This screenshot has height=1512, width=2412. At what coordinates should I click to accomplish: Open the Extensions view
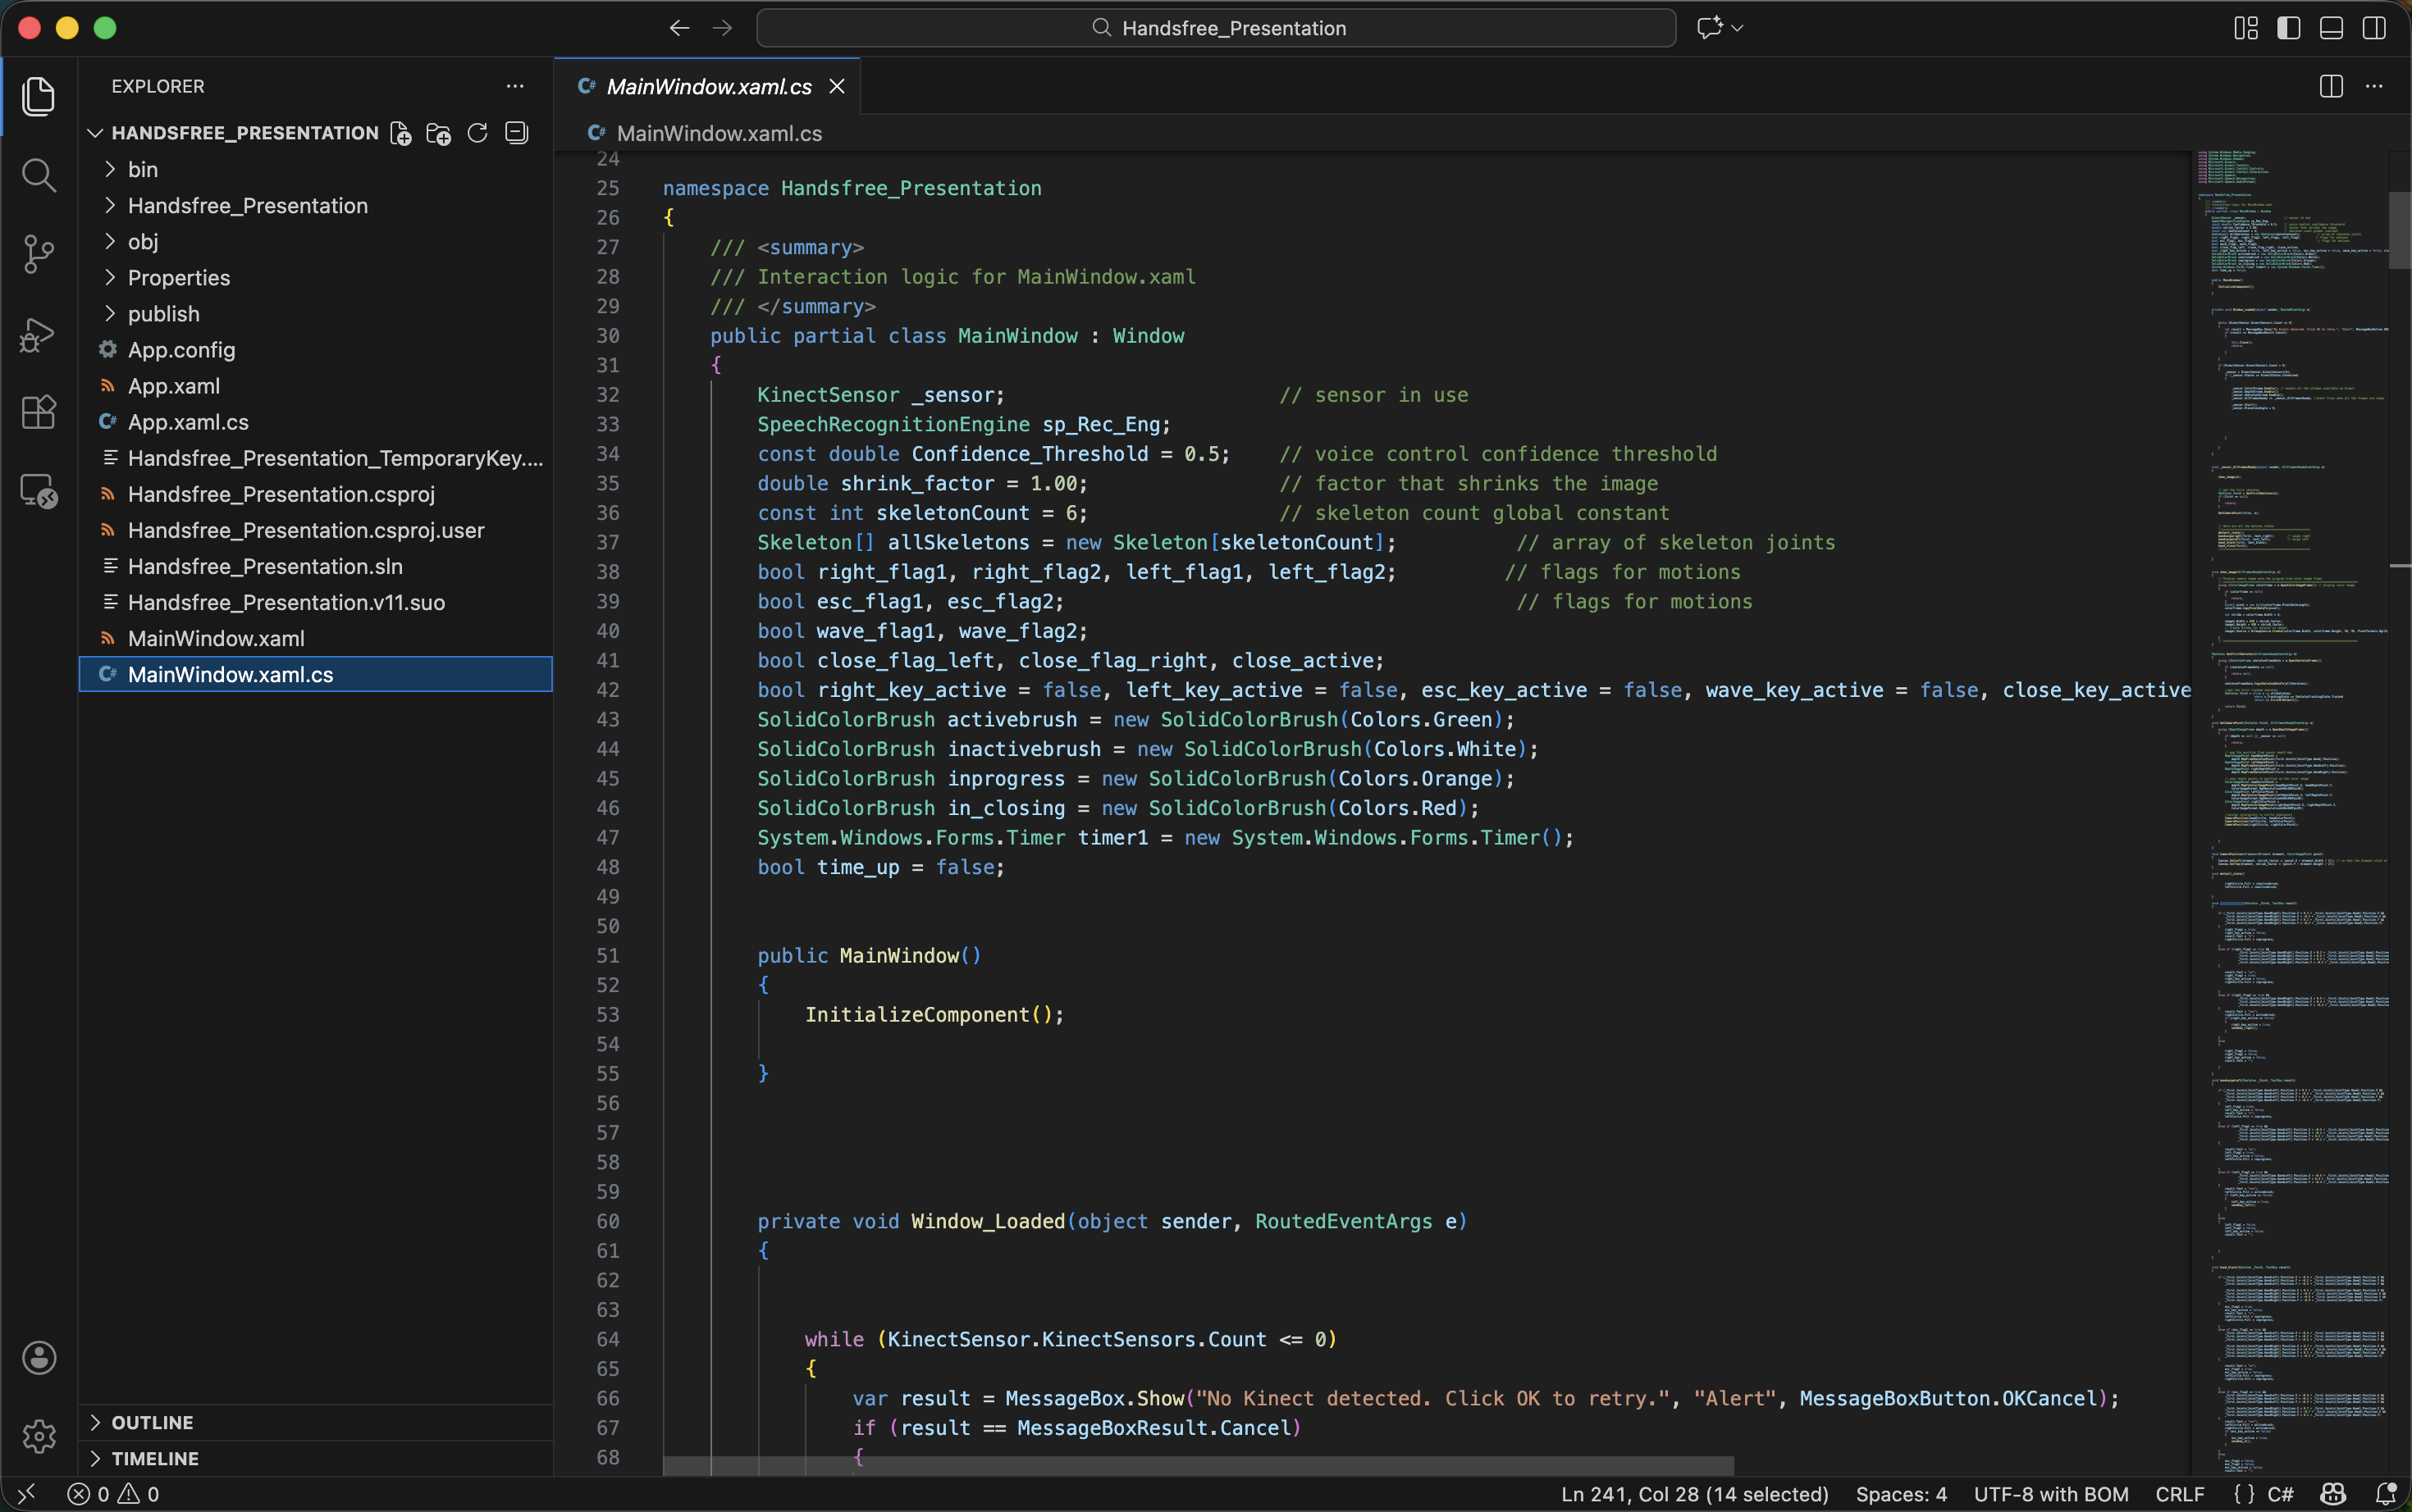click(38, 412)
